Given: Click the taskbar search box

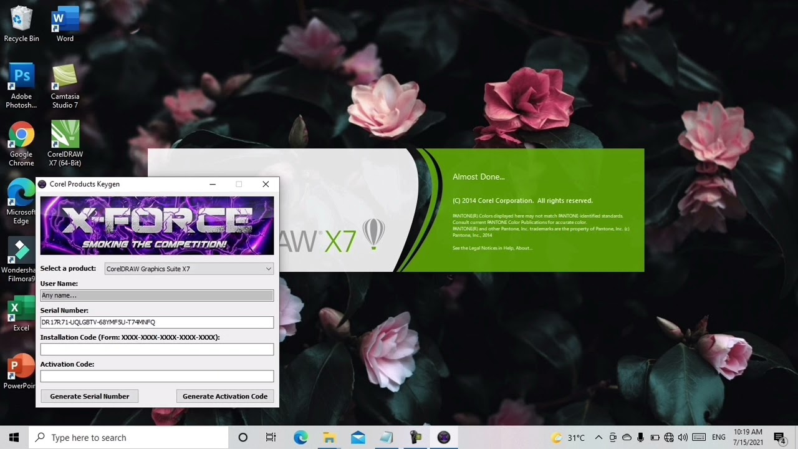Looking at the screenshot, I should pos(128,438).
